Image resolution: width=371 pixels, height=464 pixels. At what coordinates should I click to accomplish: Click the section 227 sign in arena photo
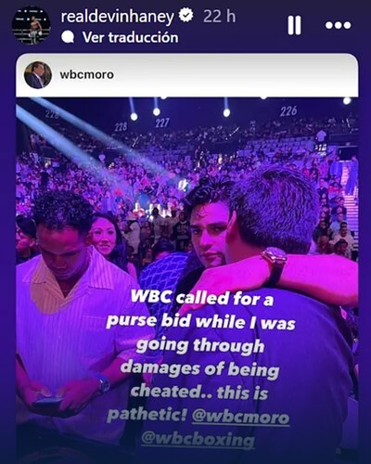click(x=162, y=123)
